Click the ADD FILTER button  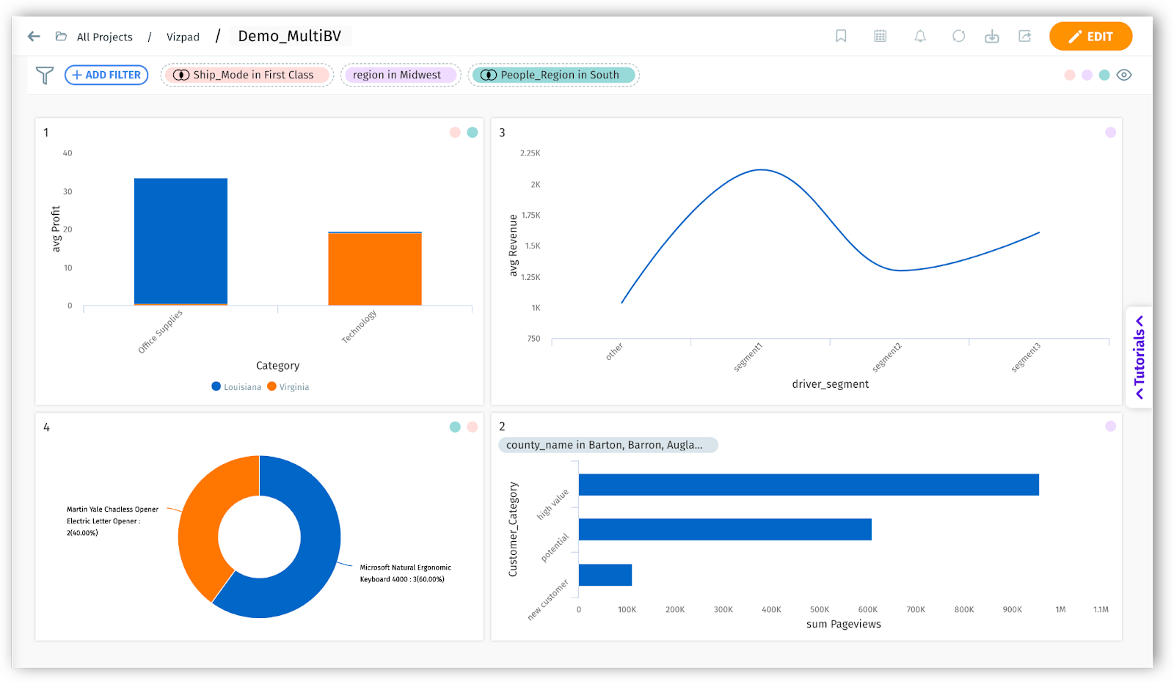pyautogui.click(x=106, y=75)
